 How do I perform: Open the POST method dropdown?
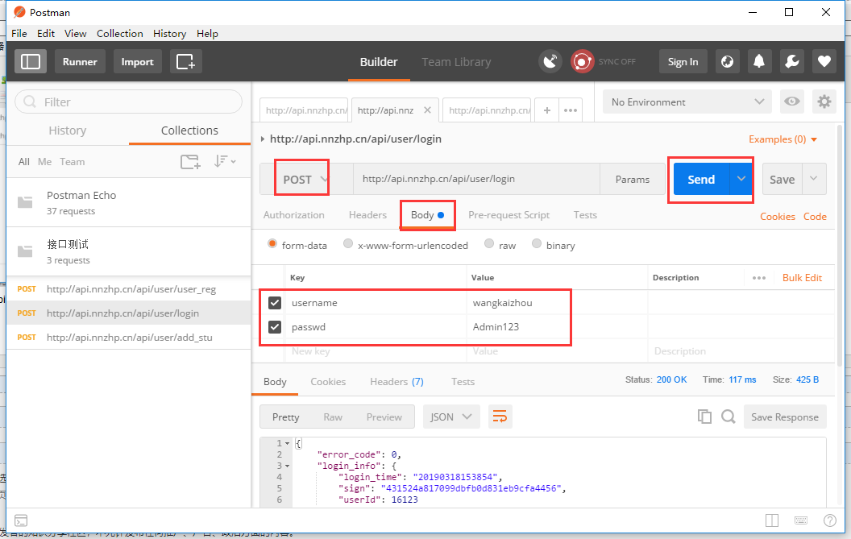(305, 179)
